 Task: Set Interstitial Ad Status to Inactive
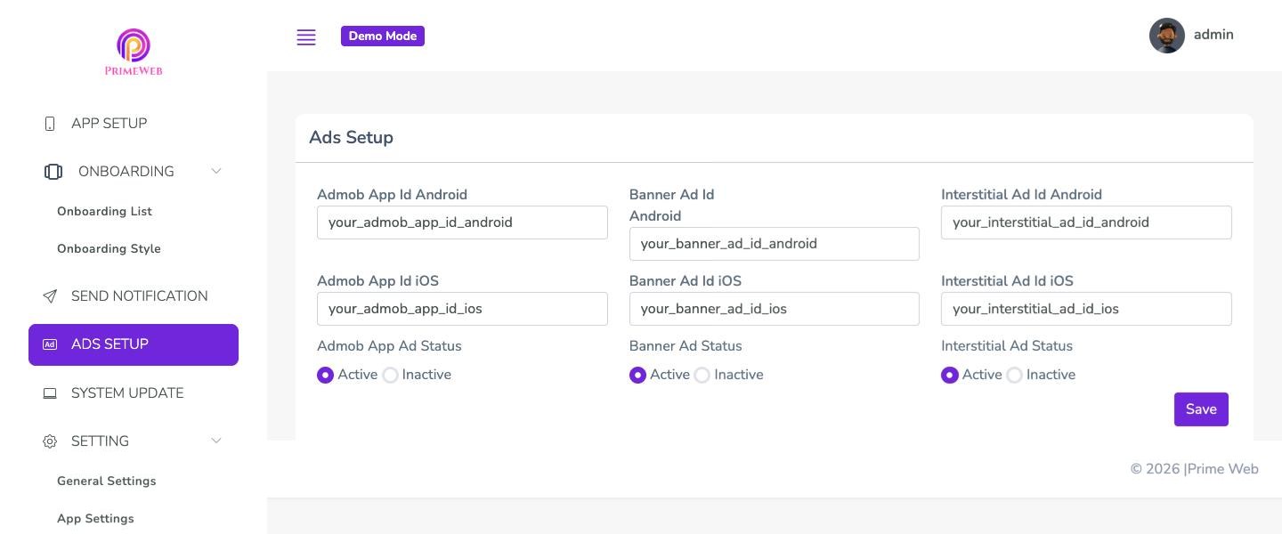click(1014, 376)
